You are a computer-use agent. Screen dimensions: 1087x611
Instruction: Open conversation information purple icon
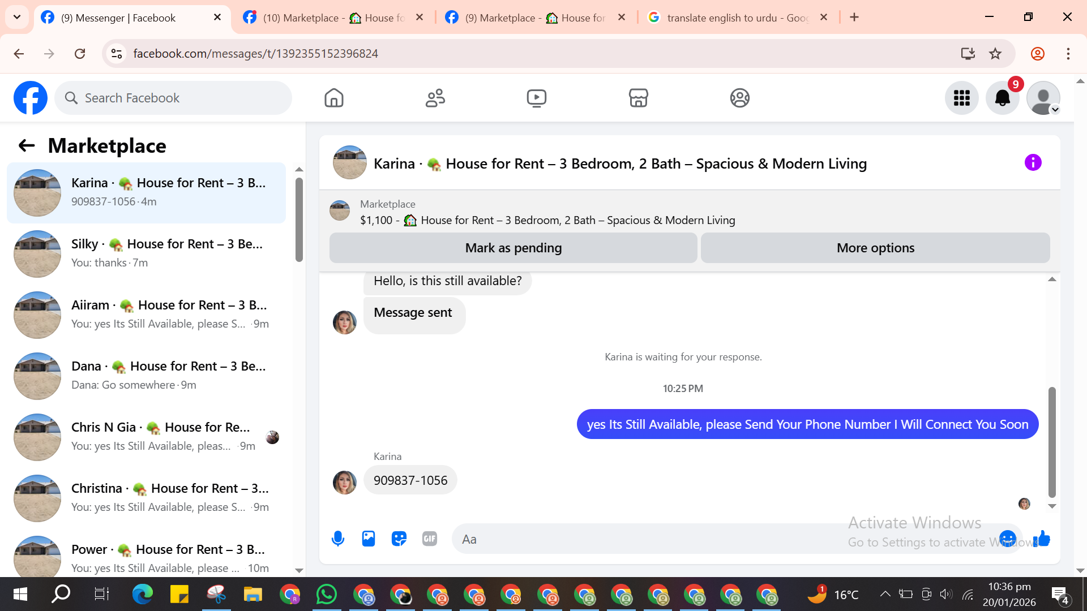point(1033,163)
